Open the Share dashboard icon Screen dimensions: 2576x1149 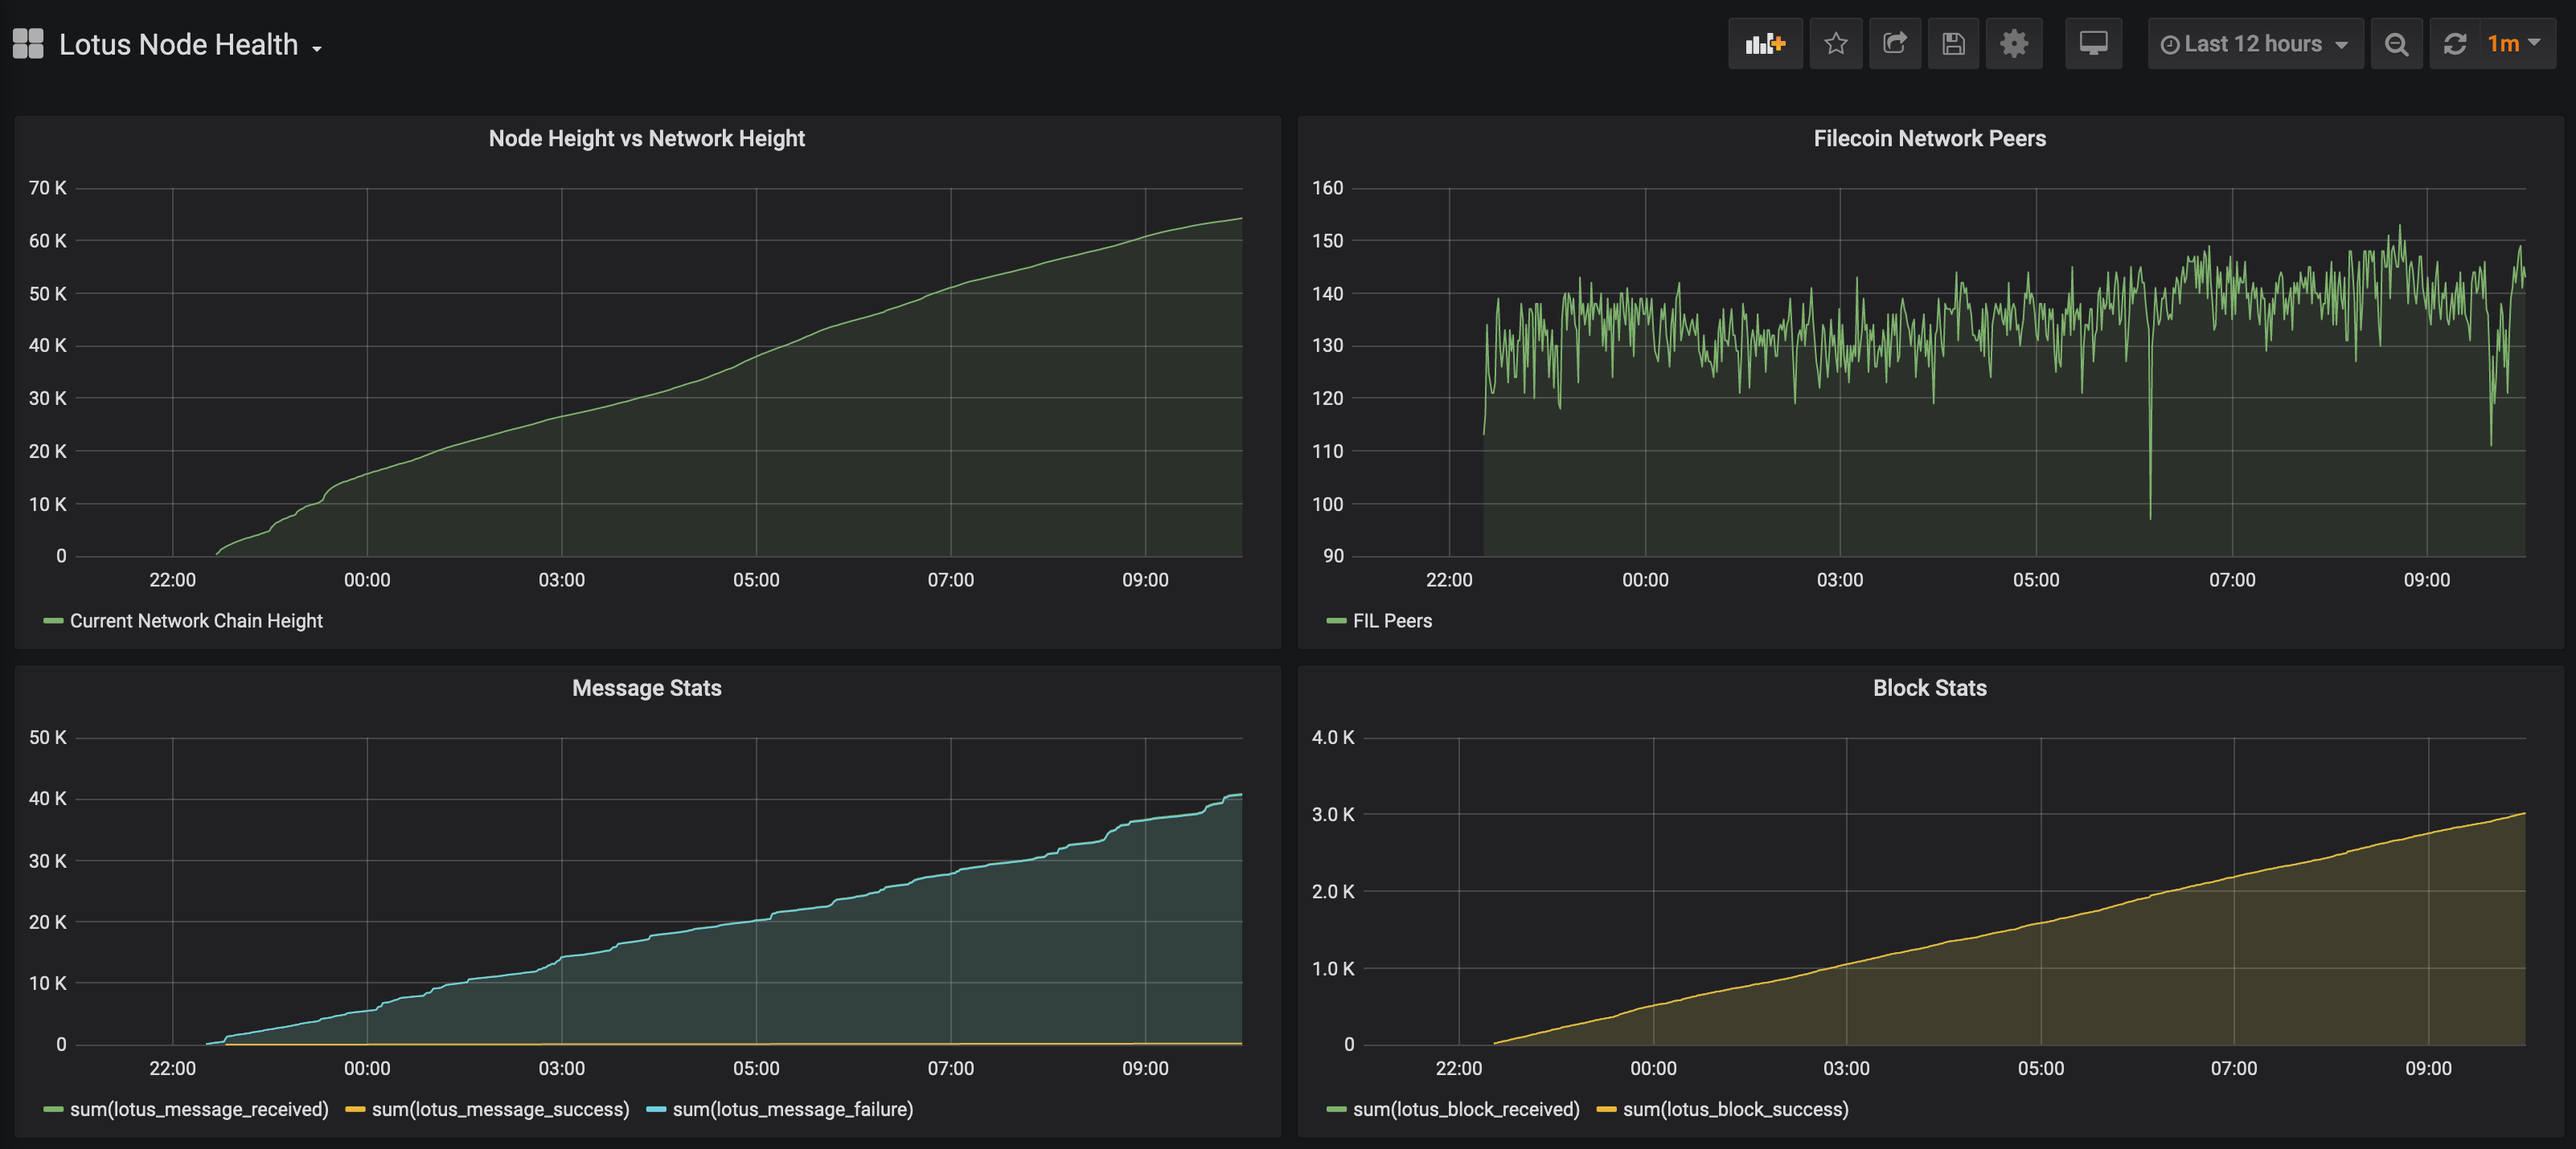[x=1894, y=44]
